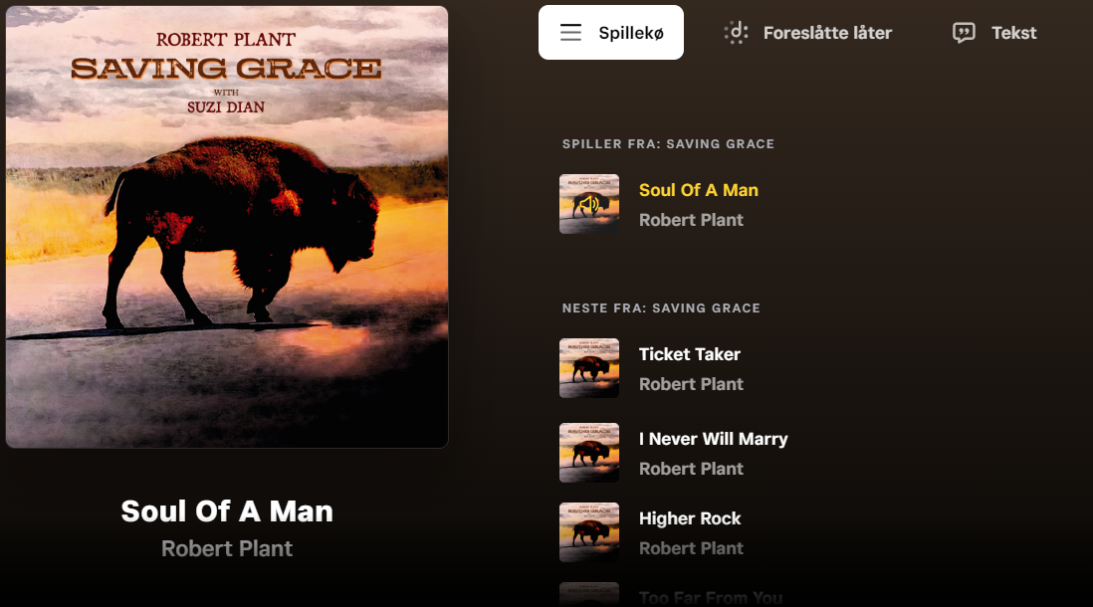Open Robert Plant artist under Ticket Taker

pyautogui.click(x=691, y=384)
